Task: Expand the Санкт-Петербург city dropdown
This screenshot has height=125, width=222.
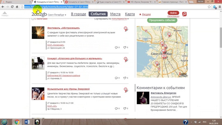Action: tap(57, 15)
